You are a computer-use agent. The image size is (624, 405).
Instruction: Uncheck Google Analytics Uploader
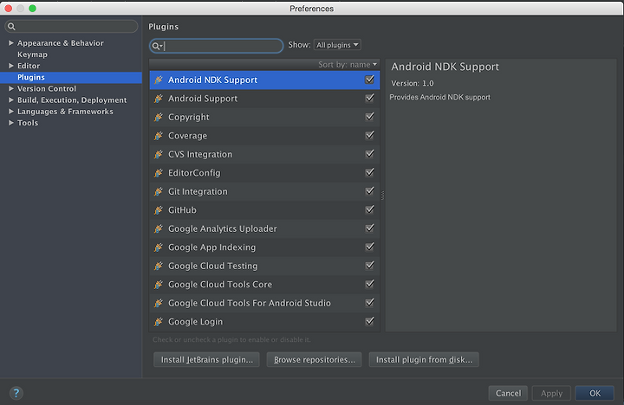coord(370,228)
